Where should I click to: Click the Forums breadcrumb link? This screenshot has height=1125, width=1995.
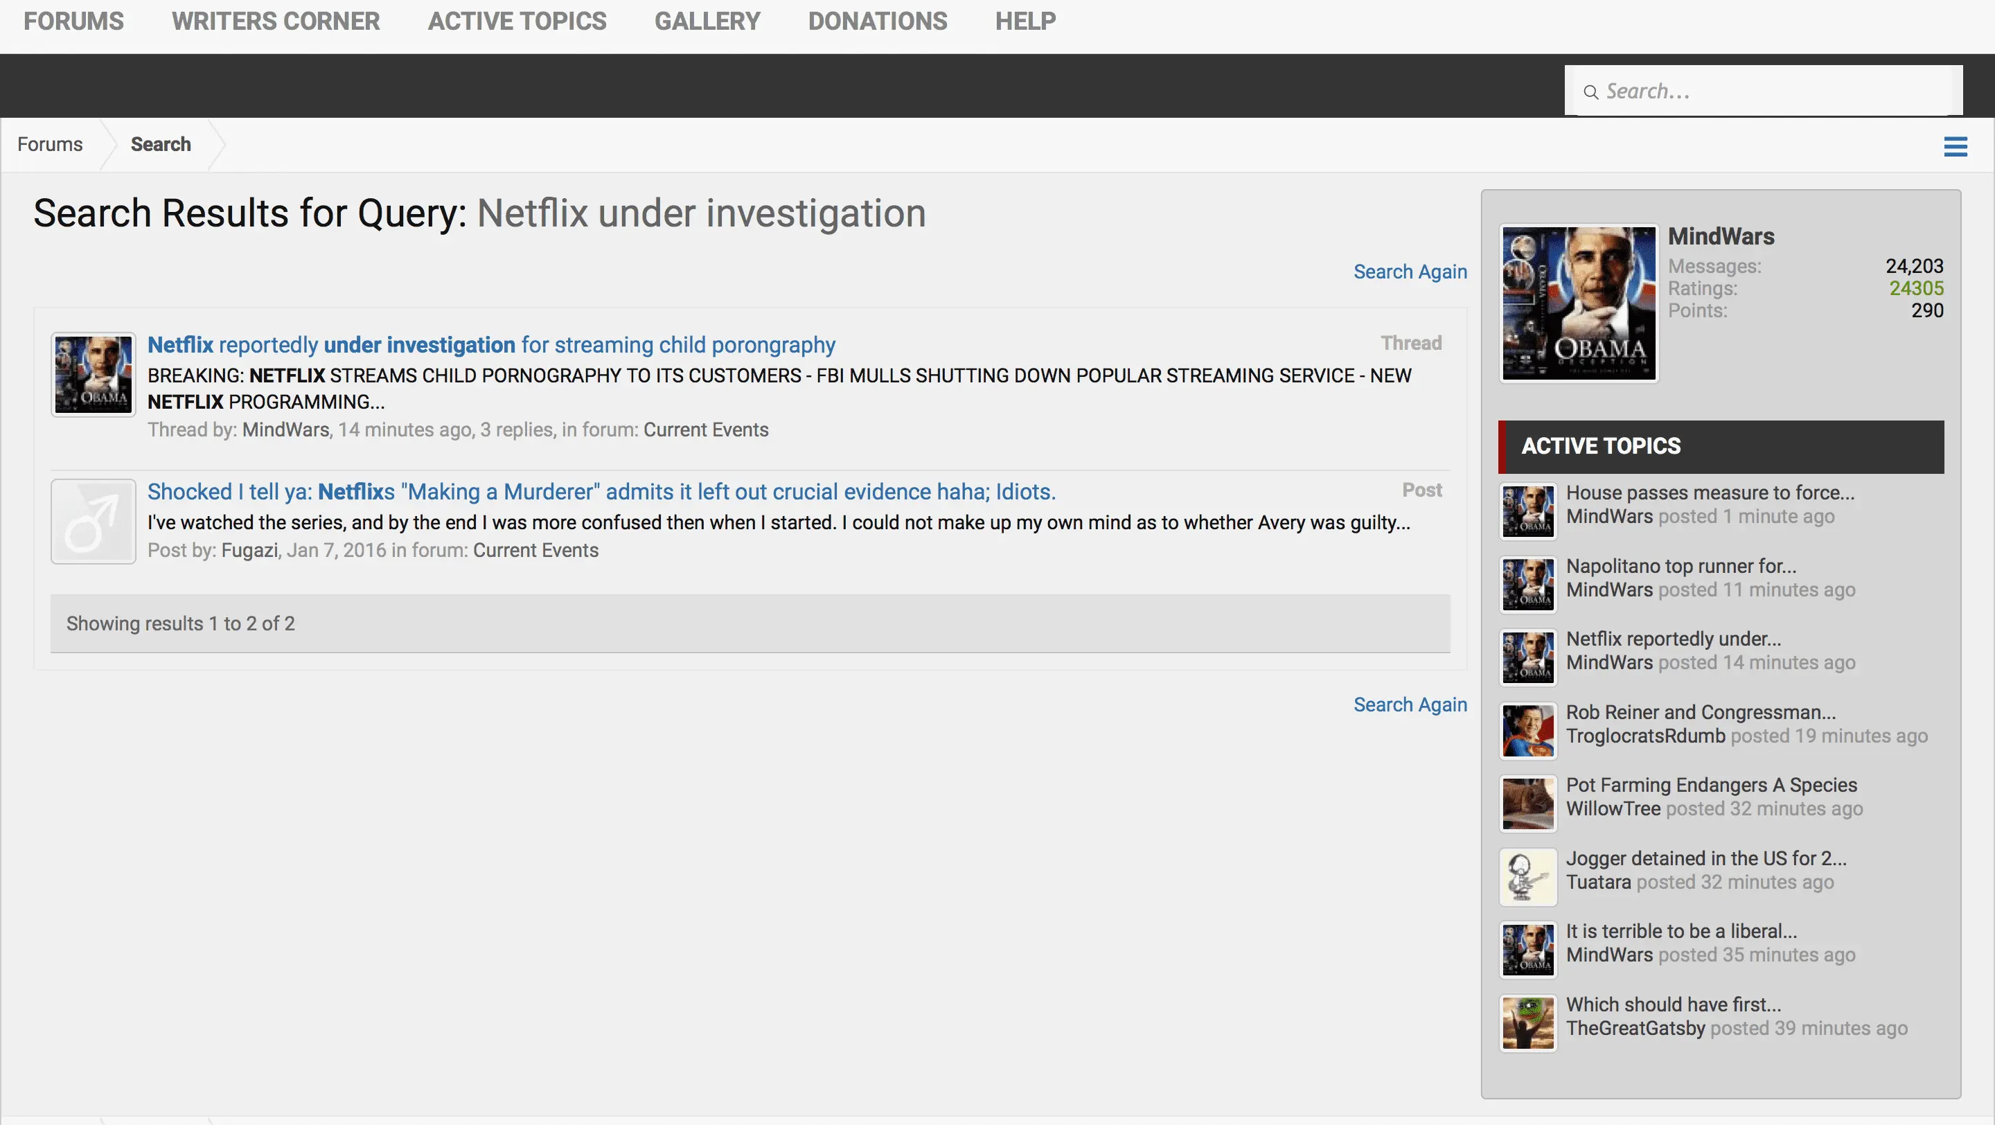[x=50, y=144]
